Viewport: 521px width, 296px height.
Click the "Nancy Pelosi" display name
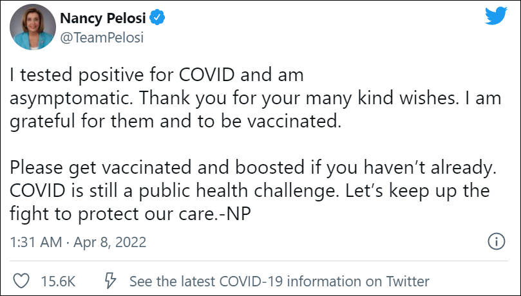point(103,18)
